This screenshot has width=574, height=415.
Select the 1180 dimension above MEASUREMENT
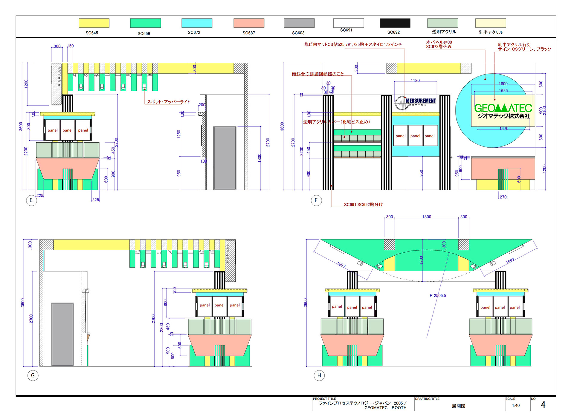pos(415,81)
